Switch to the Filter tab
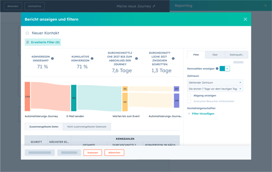This screenshot has width=272, height=172. pos(196,55)
